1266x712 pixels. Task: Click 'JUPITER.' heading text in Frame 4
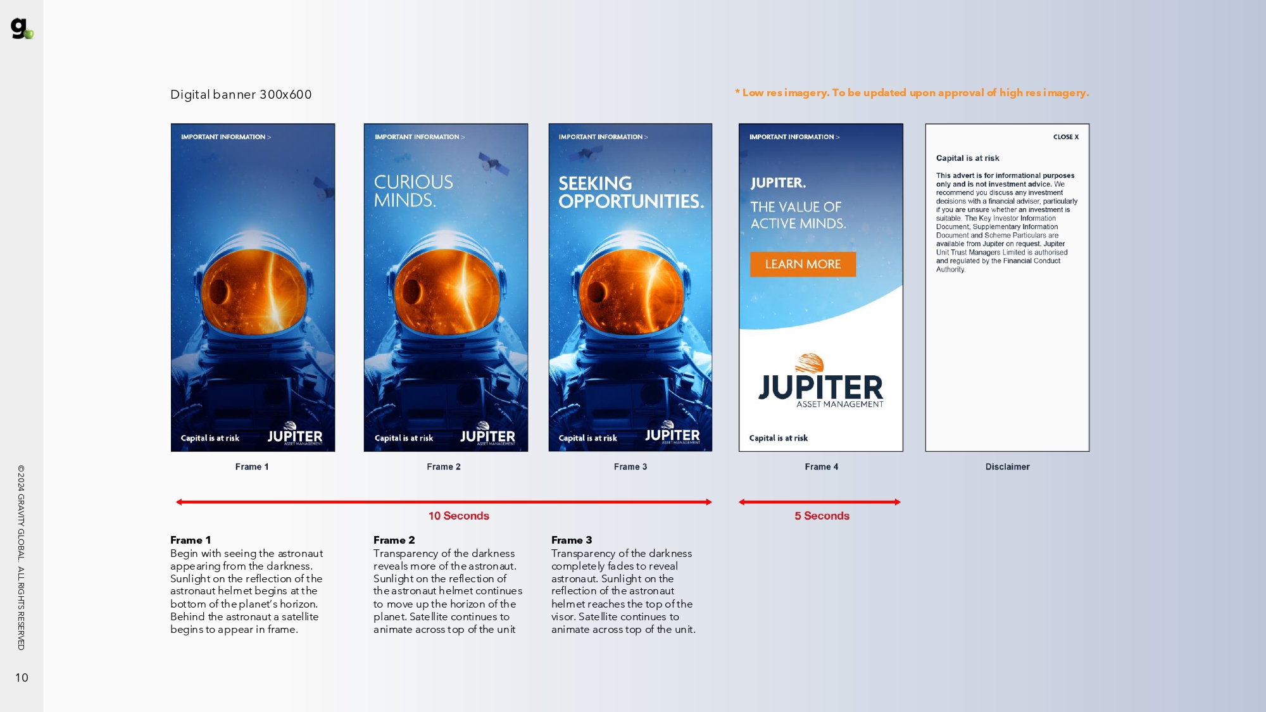point(778,183)
